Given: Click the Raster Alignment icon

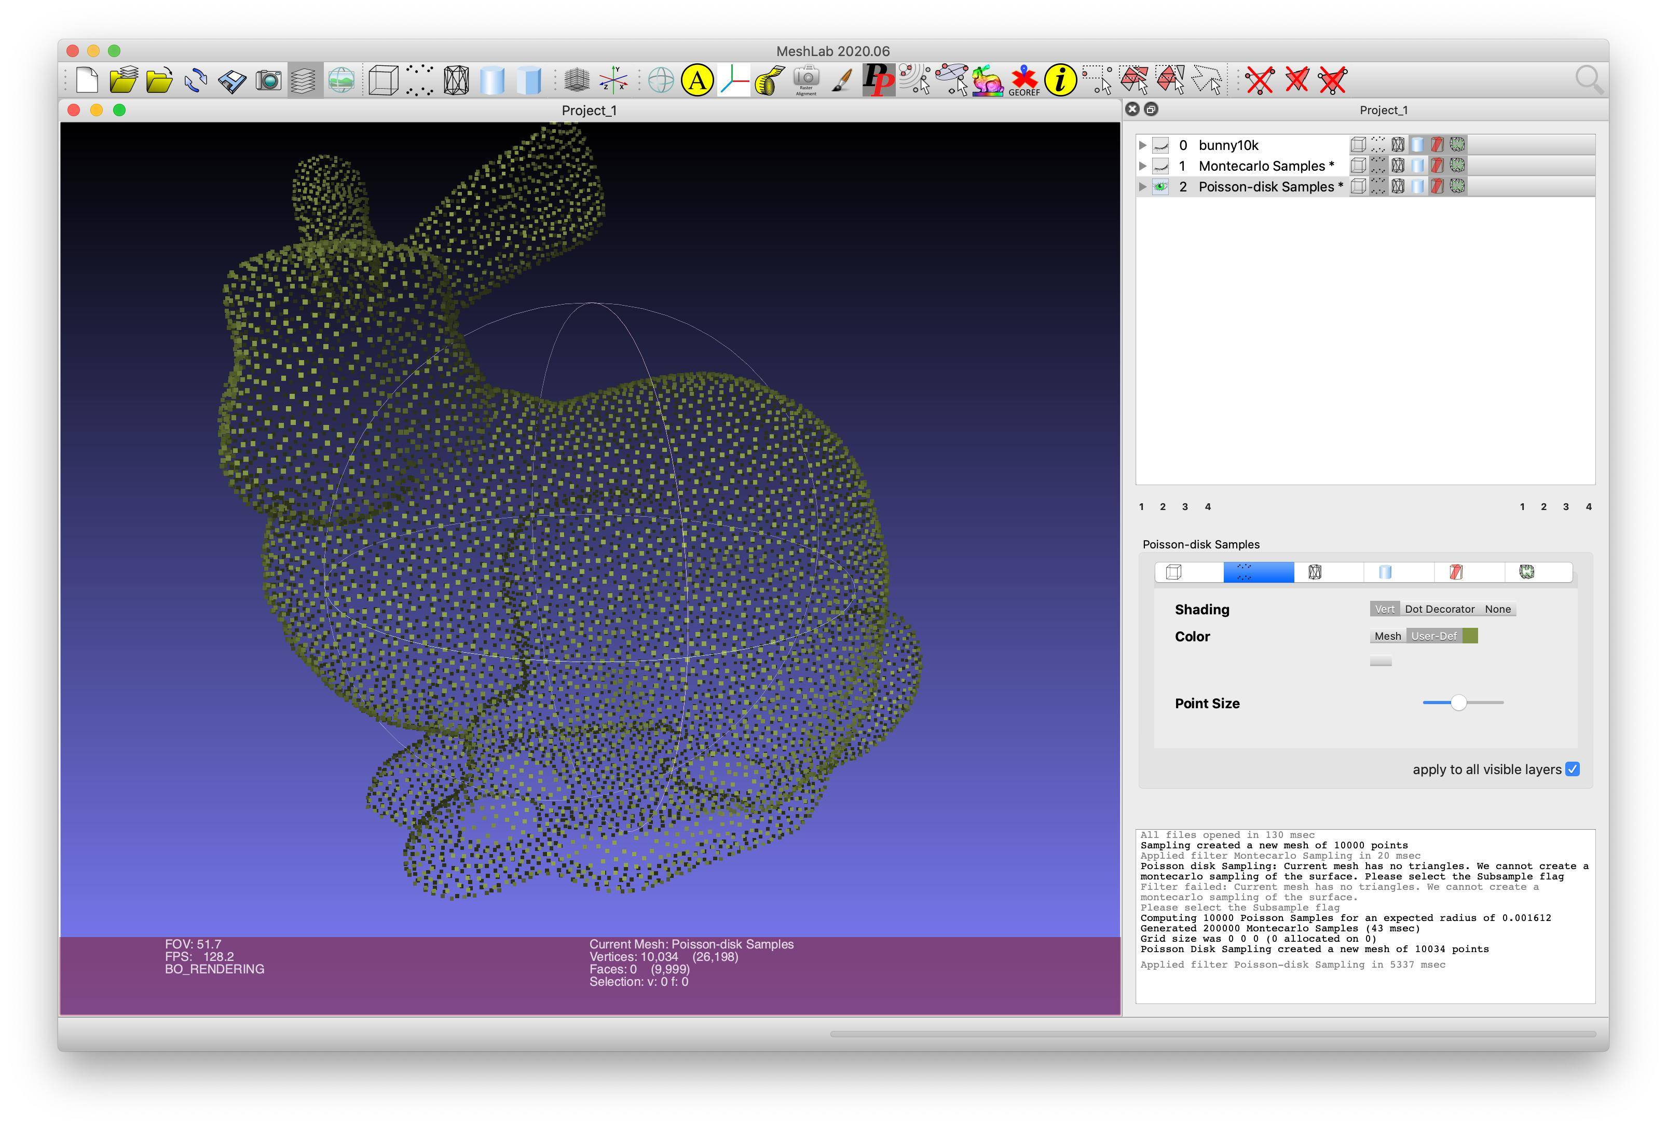Looking at the screenshot, I should click(805, 79).
